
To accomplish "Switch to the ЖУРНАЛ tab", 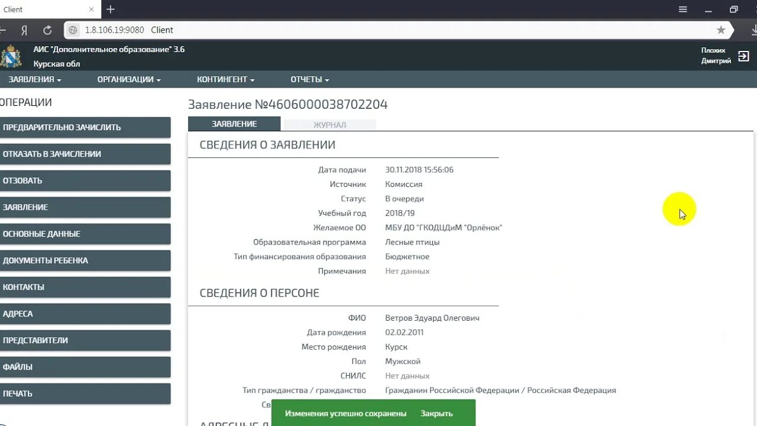I will 329,124.
